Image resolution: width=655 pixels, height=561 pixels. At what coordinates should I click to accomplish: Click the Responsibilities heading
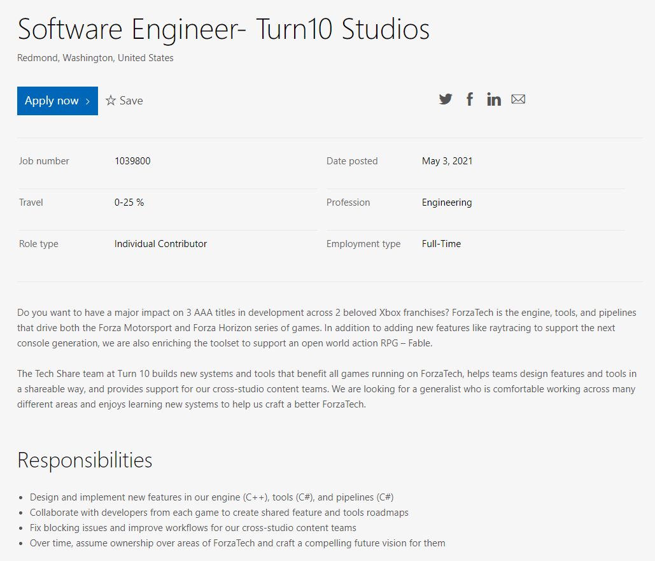pos(85,460)
